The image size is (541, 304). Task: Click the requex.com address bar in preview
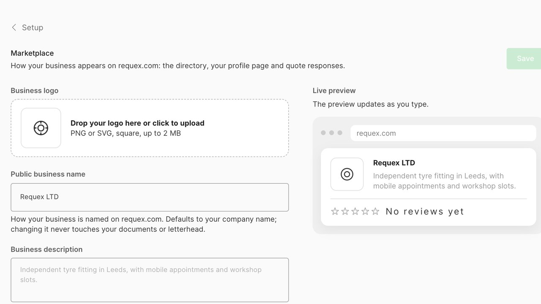[x=443, y=133]
